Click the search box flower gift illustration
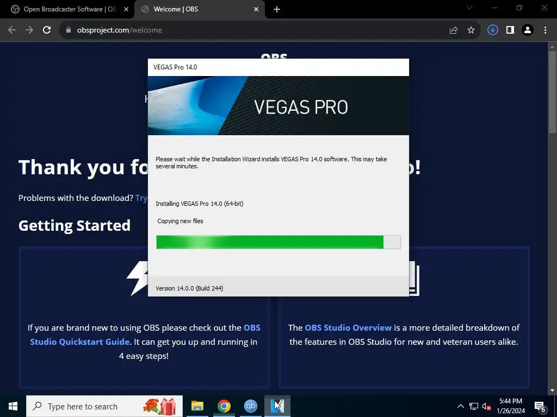 pyautogui.click(x=160, y=406)
